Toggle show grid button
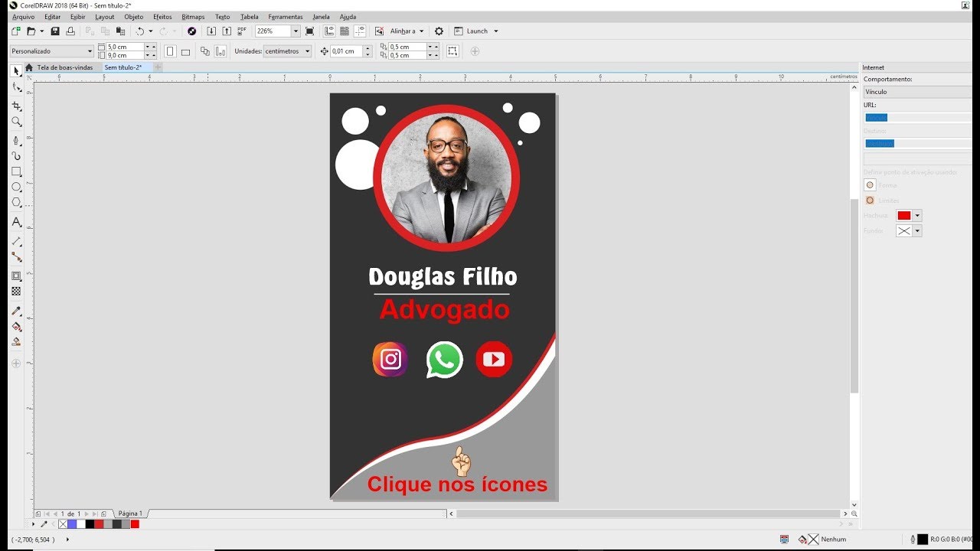Screen dimensions: 980x551 (345, 31)
